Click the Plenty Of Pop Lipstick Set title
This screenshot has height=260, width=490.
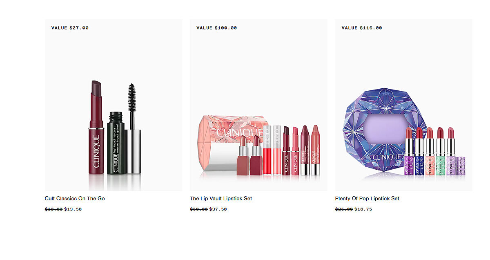pyautogui.click(x=367, y=198)
